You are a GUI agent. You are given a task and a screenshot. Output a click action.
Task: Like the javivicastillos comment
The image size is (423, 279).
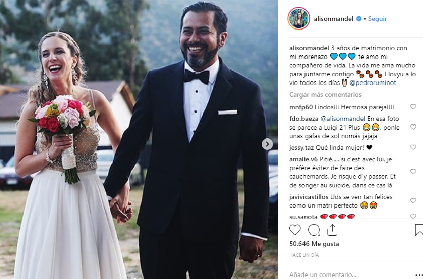[413, 200]
